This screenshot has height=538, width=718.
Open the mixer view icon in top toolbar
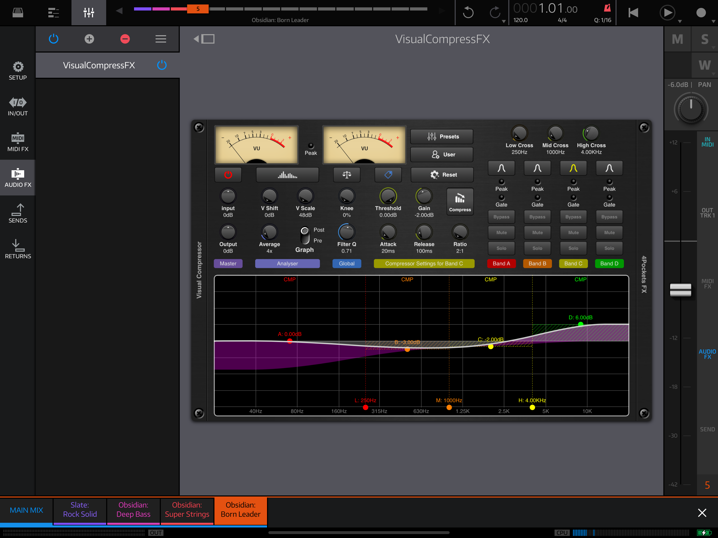coord(89,13)
